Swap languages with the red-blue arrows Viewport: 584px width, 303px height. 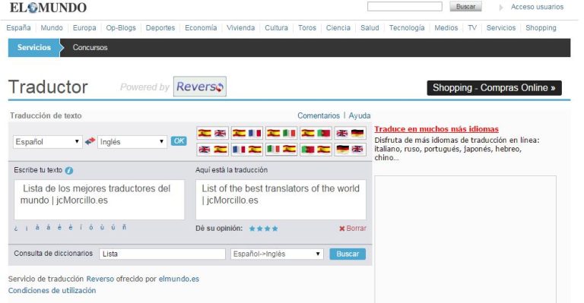90,141
